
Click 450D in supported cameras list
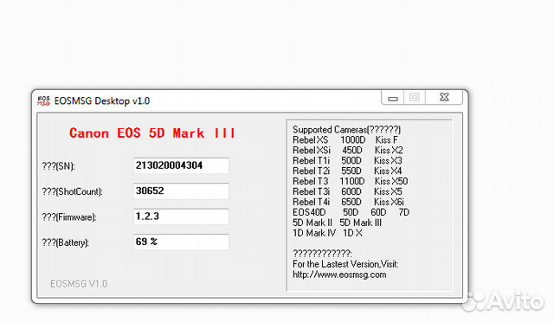click(352, 150)
